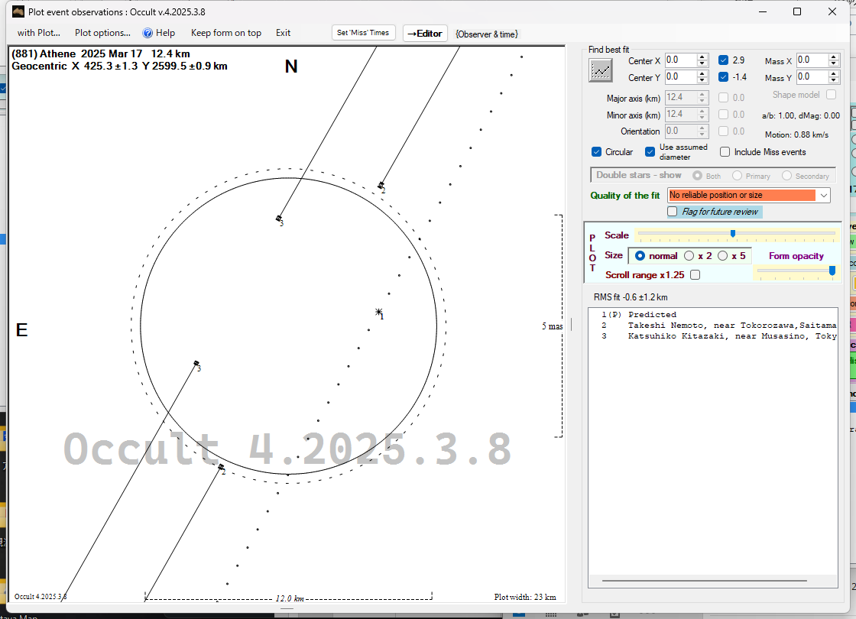
Task: Click the →Editor button
Action: pyautogui.click(x=425, y=33)
